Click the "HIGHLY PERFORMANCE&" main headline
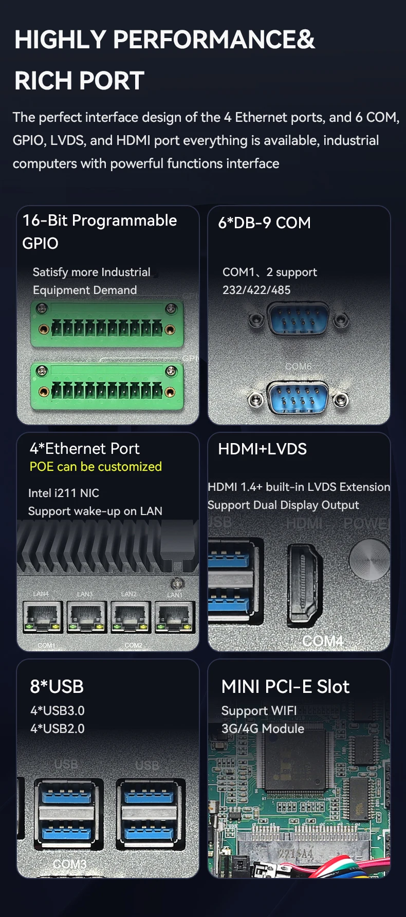The height and width of the screenshot is (917, 406). coord(164,40)
